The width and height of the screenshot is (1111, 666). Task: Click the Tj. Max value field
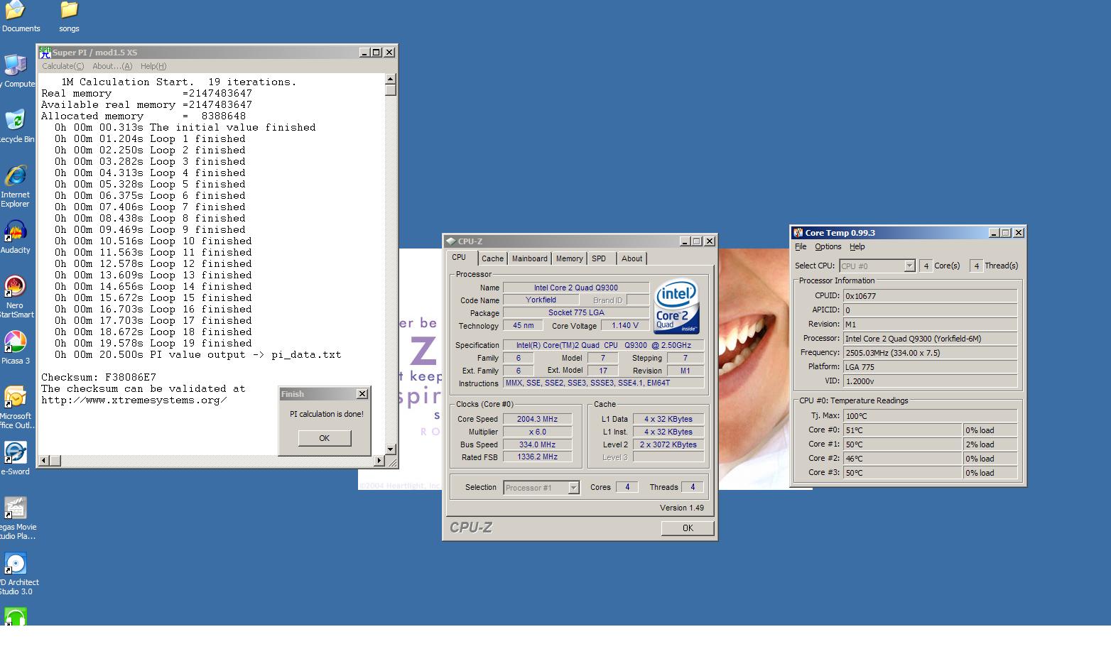[x=930, y=416]
